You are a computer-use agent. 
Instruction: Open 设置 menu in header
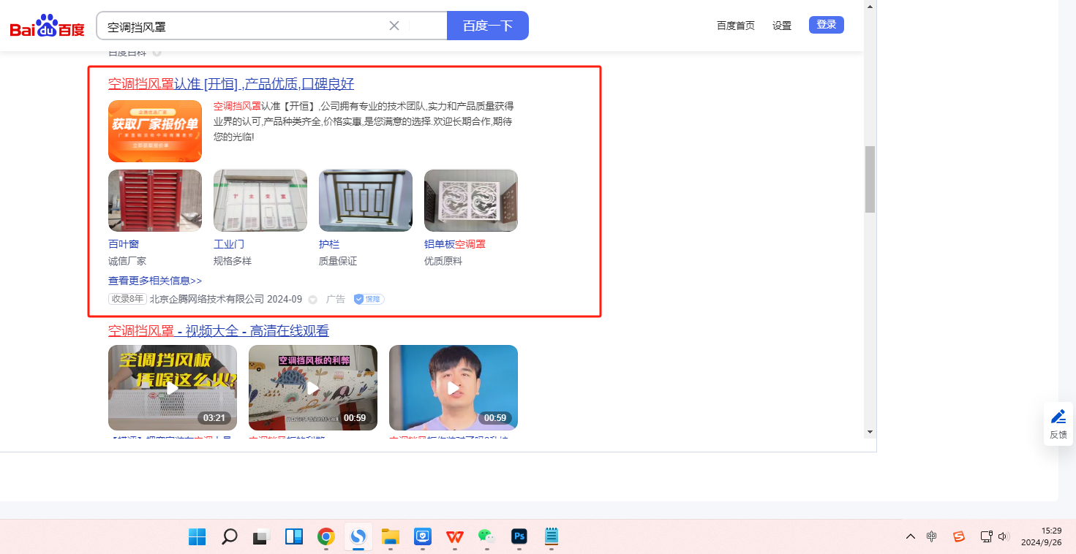tap(782, 26)
